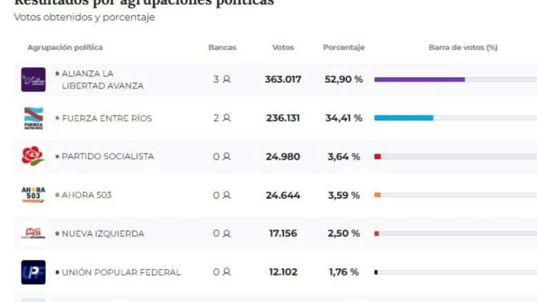Open the PARTIDO SOCIALISTA entry
The height and width of the screenshot is (302, 537).
click(x=108, y=157)
